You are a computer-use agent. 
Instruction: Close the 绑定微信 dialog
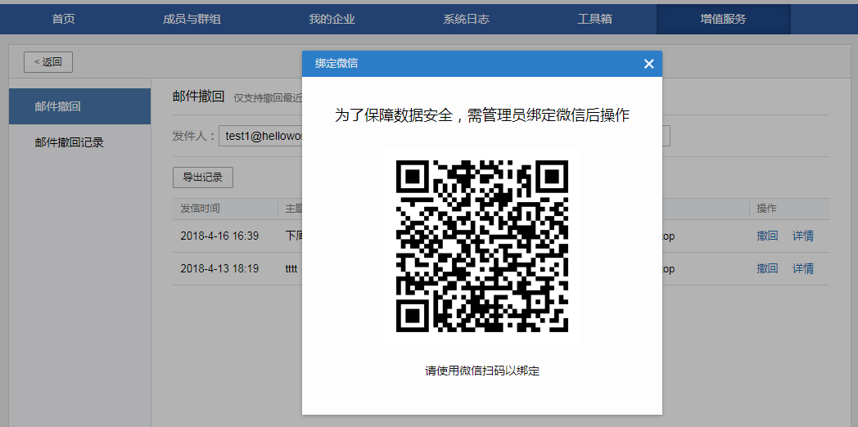click(x=649, y=64)
